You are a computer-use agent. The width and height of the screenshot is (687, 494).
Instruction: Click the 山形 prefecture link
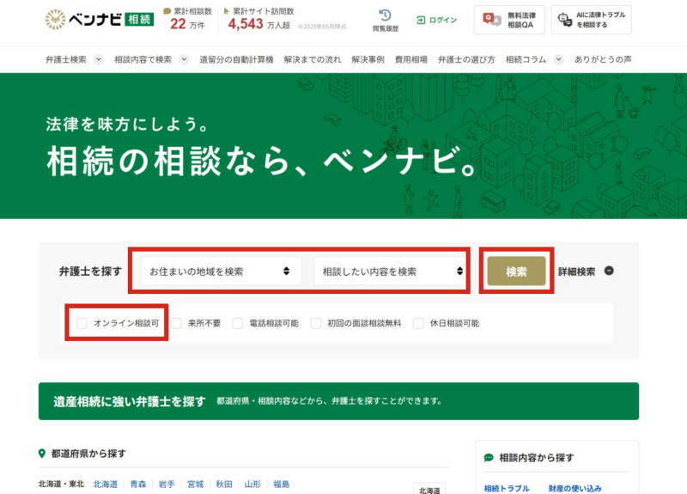252,485
